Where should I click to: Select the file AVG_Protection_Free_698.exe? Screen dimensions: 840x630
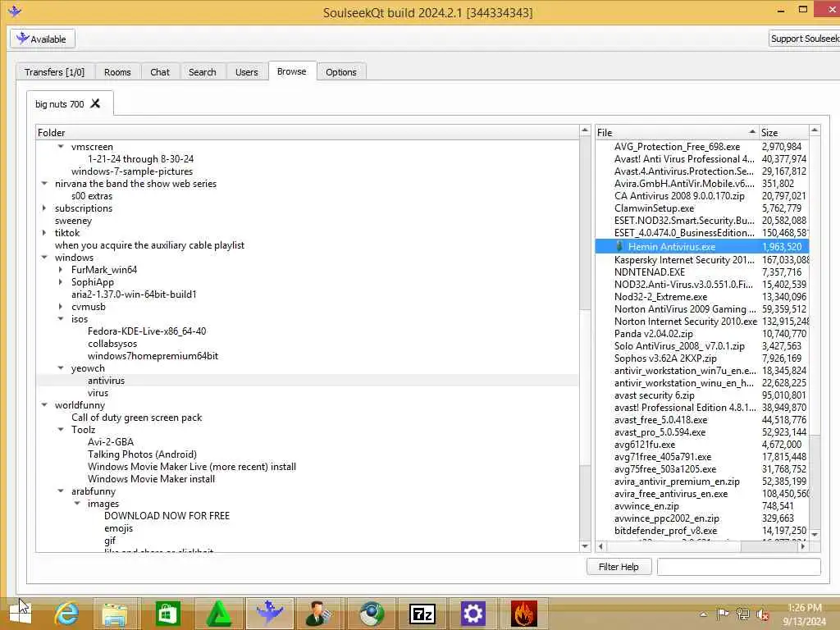click(677, 146)
